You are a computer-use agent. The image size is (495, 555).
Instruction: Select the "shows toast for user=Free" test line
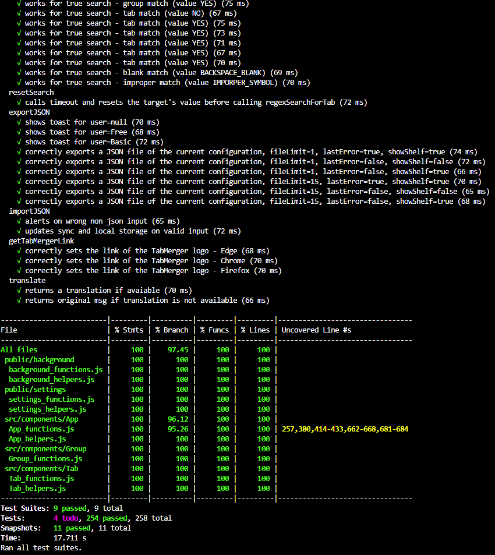click(88, 132)
